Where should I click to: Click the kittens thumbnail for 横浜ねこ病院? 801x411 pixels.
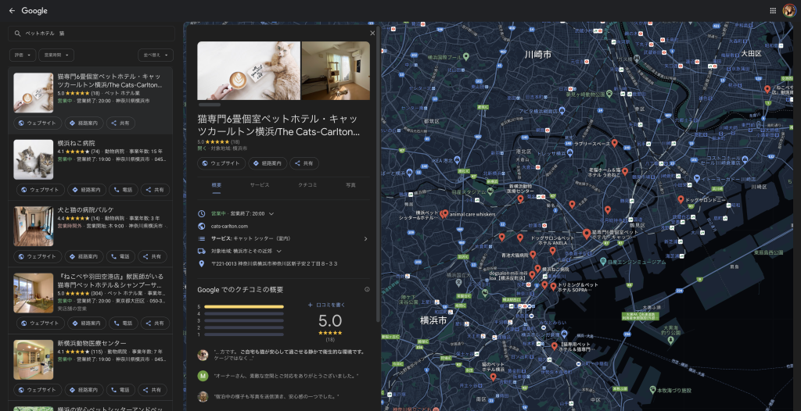tap(33, 159)
